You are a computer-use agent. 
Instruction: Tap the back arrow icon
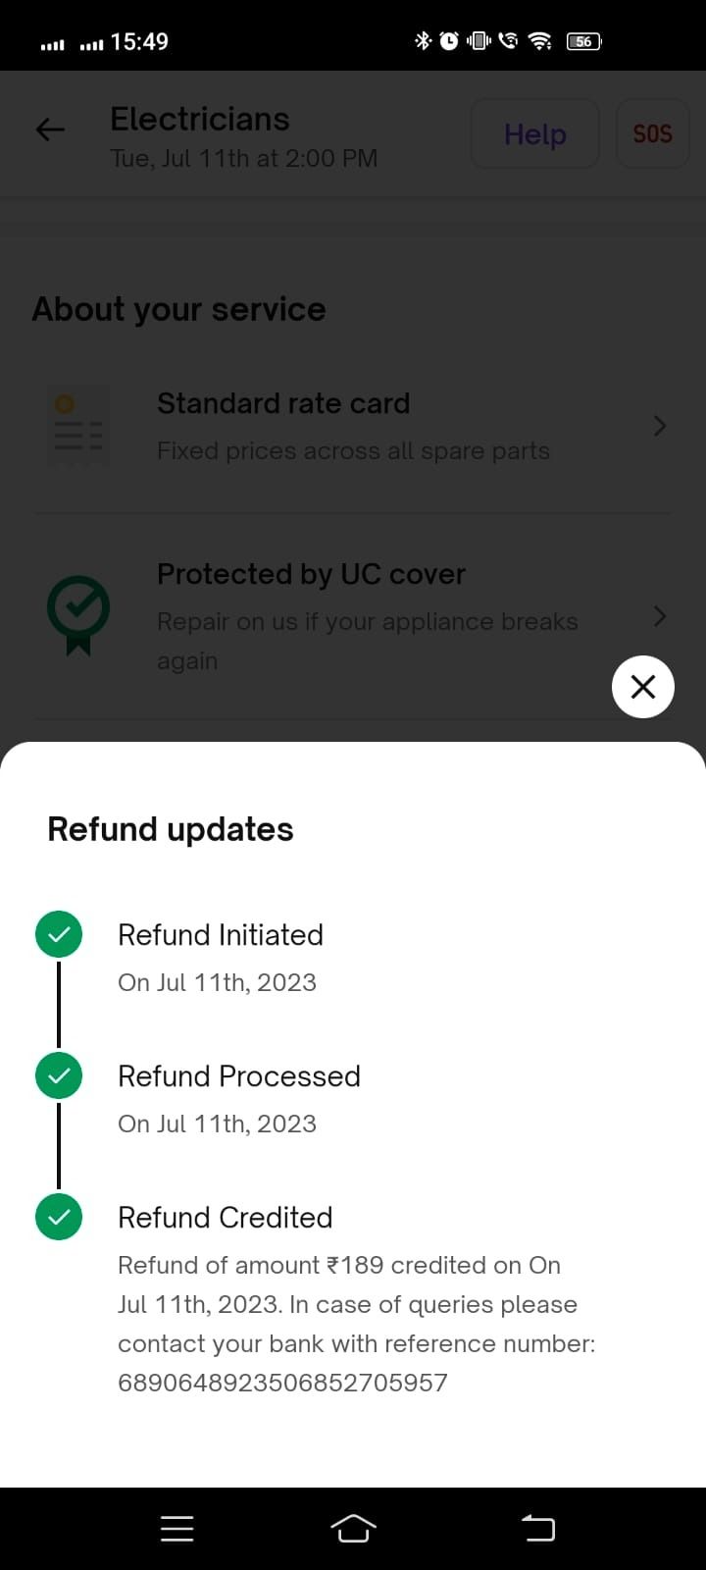(x=50, y=130)
